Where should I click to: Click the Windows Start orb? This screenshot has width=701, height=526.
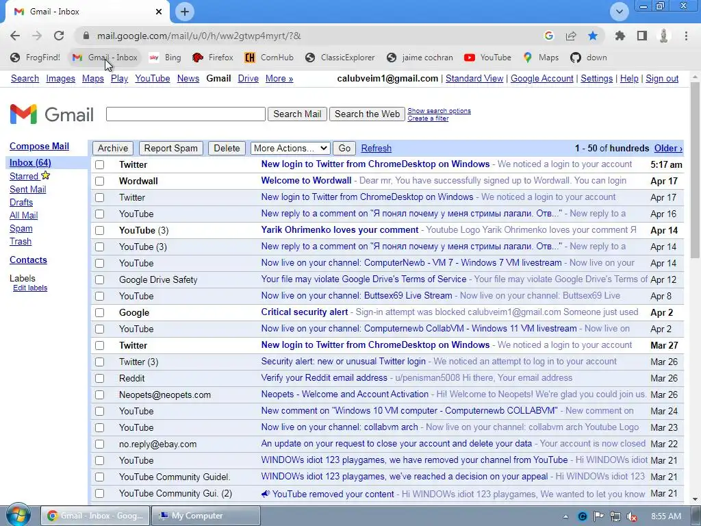coord(18,515)
